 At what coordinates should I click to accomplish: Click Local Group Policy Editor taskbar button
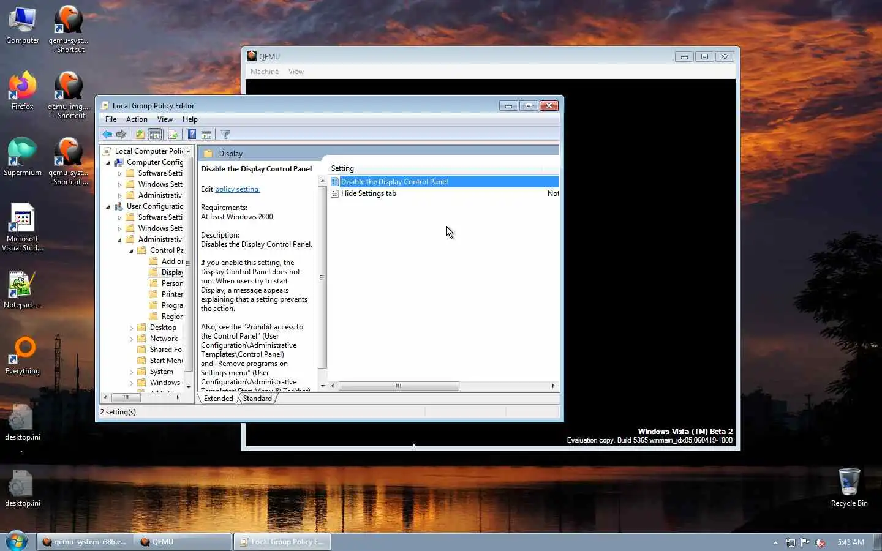click(282, 542)
